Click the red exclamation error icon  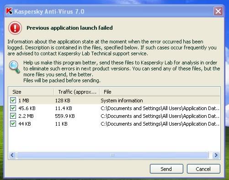tap(15, 28)
